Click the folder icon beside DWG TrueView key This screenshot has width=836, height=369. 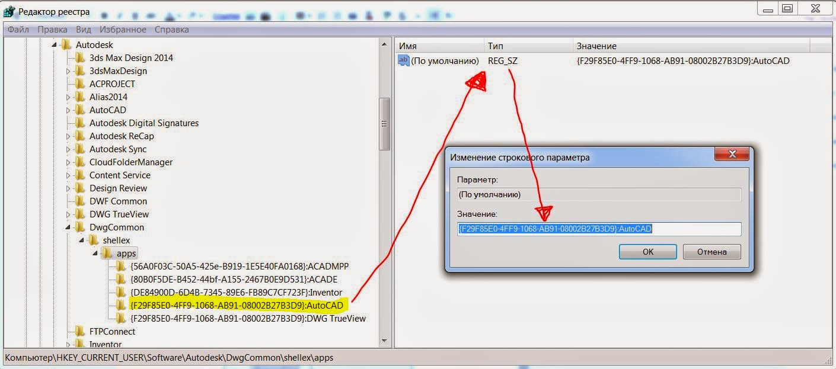point(119,318)
